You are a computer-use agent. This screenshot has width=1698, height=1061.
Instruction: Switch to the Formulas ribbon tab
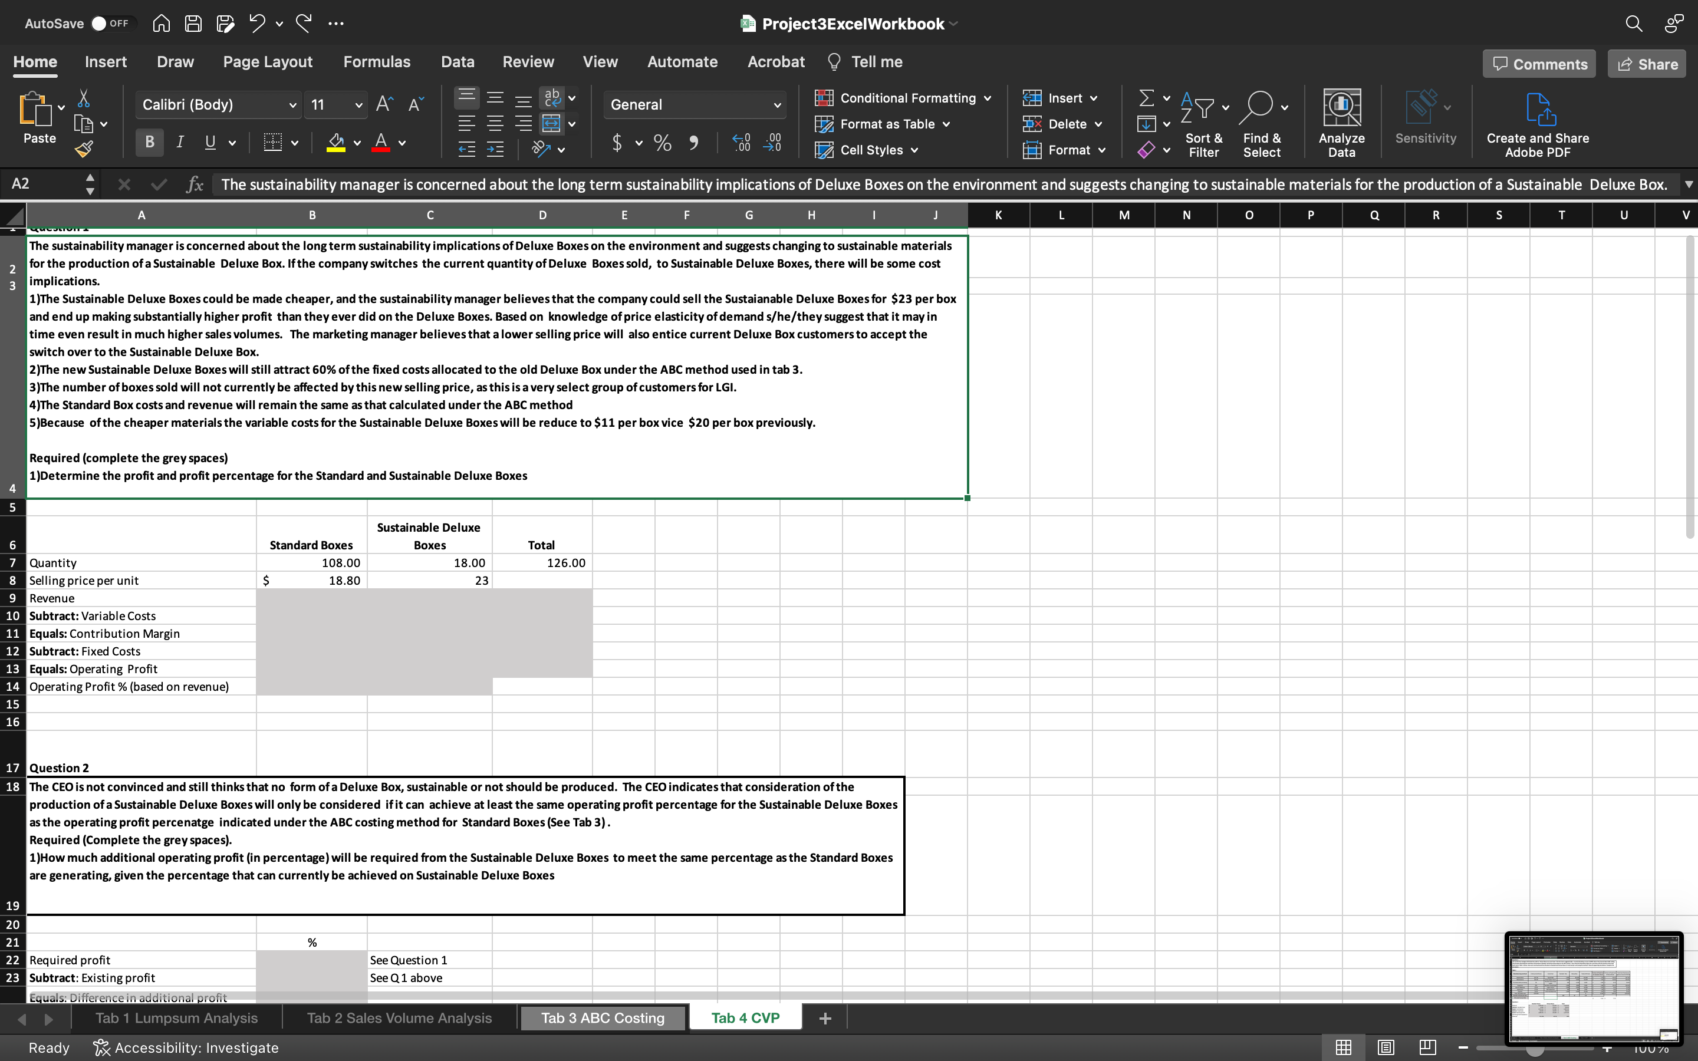[x=377, y=62]
